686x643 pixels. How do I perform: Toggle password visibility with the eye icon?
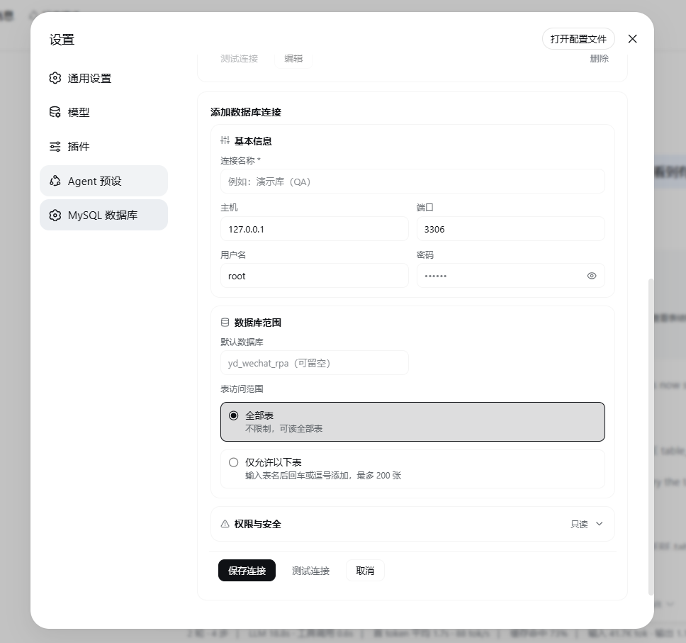(x=592, y=276)
